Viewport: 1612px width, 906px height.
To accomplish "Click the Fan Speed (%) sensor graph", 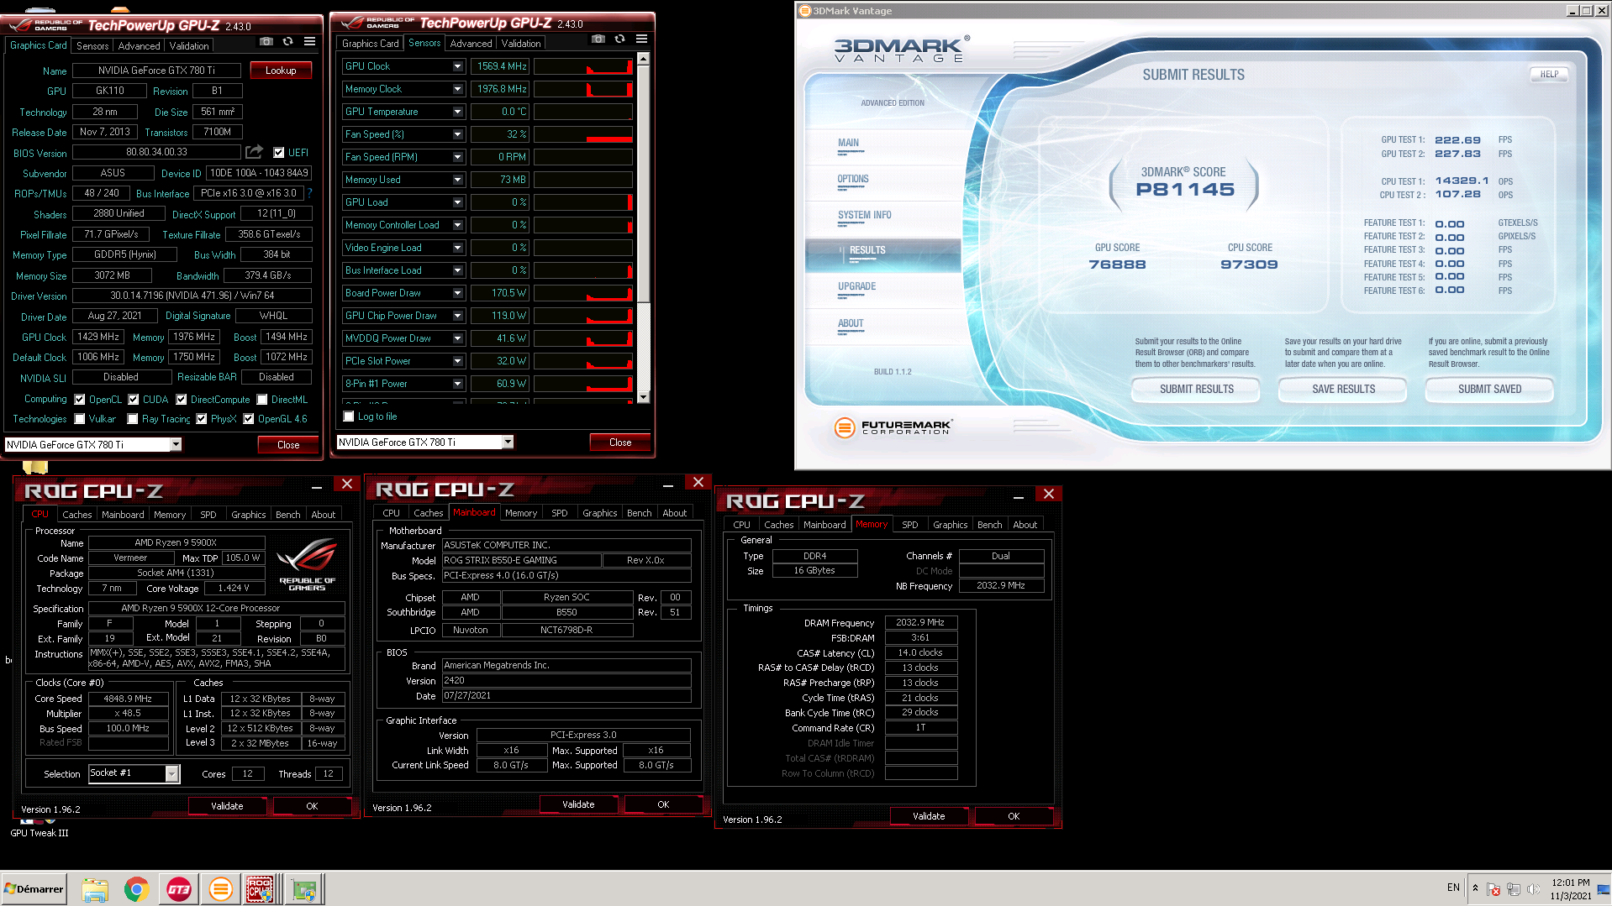I will coord(583,134).
